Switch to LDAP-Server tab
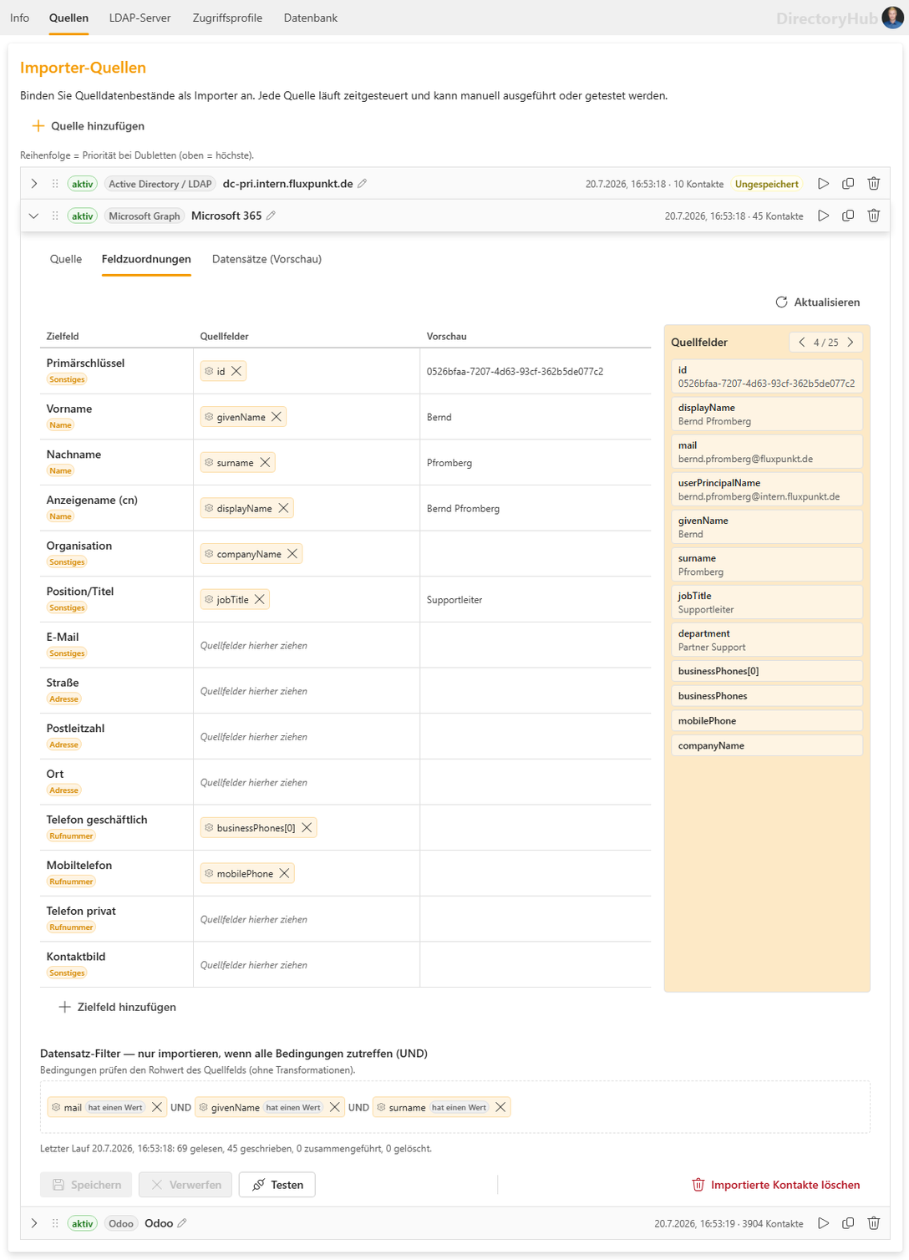Screen dimensions: 909x1260 click(140, 18)
